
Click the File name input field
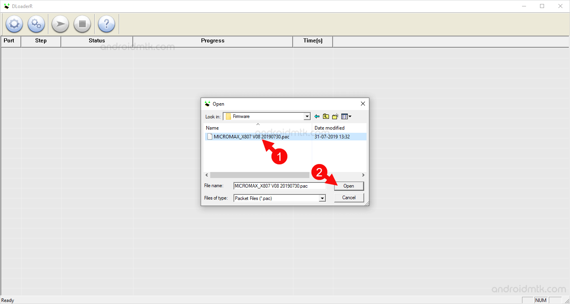click(280, 186)
